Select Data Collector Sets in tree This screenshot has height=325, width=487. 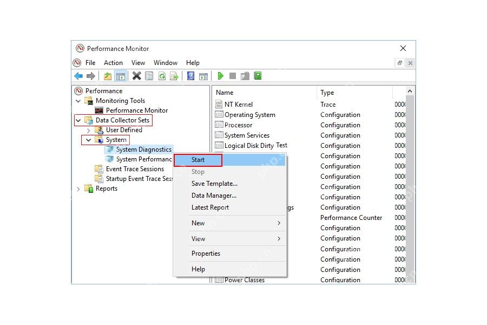pyautogui.click(x=122, y=120)
